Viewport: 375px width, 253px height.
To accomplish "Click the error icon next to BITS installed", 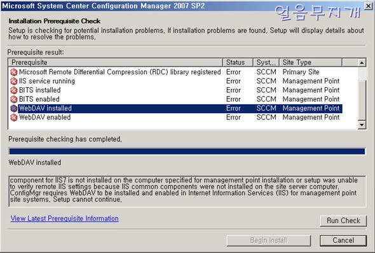I will click(x=14, y=90).
